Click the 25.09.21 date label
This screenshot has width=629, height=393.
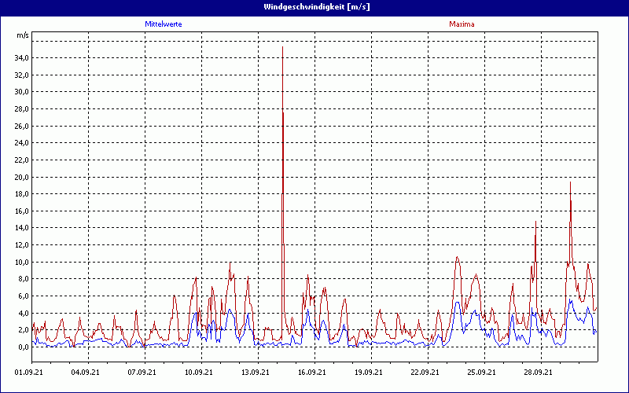[483, 373]
